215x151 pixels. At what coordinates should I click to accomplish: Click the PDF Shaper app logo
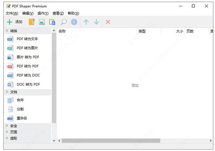[x=8, y=6]
